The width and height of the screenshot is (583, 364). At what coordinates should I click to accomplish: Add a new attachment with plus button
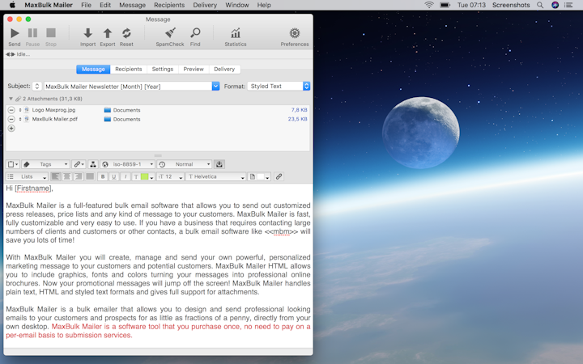[x=11, y=129]
